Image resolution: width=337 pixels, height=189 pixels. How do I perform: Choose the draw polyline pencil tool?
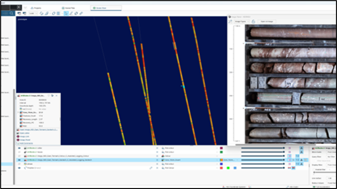(x=71, y=13)
